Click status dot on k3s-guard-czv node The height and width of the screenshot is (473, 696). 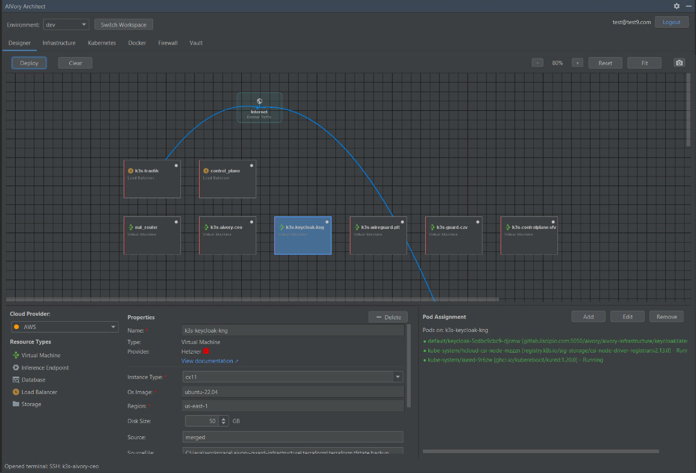478,222
